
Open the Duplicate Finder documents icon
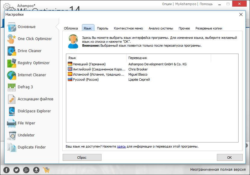12,147
